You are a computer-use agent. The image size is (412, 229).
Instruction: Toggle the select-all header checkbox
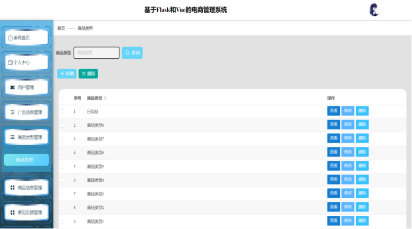(62, 98)
